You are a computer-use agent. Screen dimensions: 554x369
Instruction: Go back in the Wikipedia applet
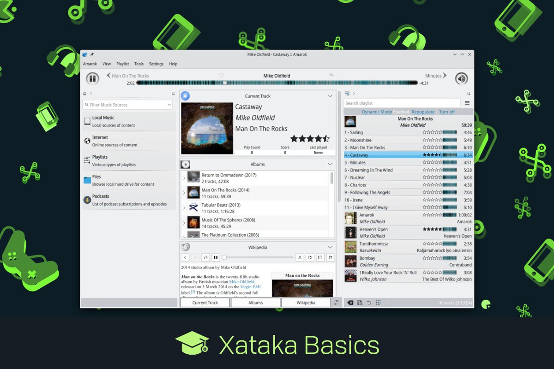185,257
